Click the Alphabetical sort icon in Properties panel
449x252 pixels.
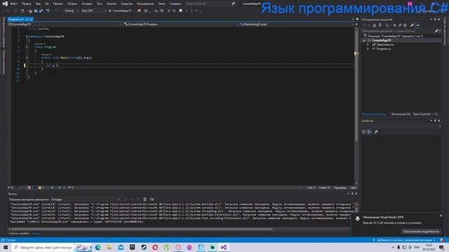370,132
